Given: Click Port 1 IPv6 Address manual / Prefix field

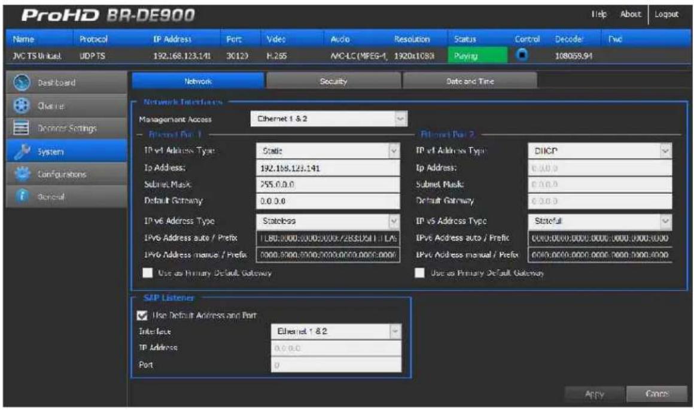Looking at the screenshot, I should coord(328,255).
